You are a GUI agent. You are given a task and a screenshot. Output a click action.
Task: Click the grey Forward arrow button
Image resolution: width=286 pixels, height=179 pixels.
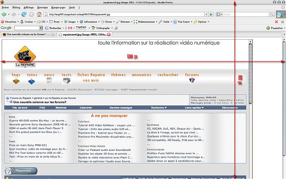click(x=13, y=14)
